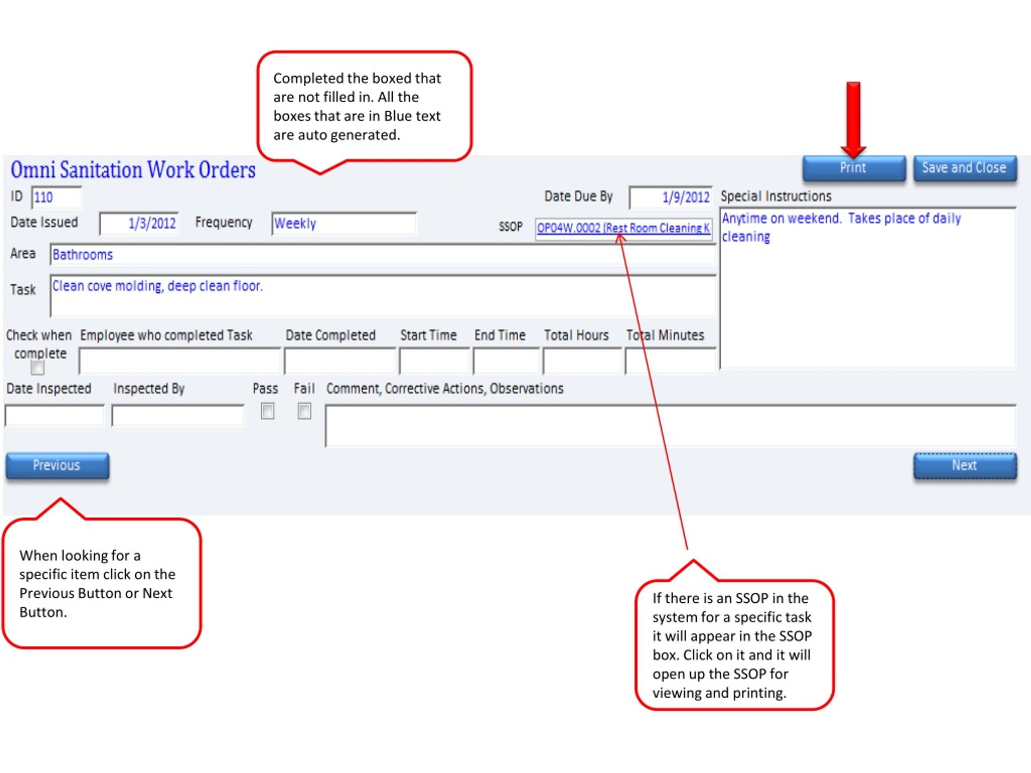Screen dimensions: 1031x773
Task: Go to the Previous work order
Action: pos(57,465)
